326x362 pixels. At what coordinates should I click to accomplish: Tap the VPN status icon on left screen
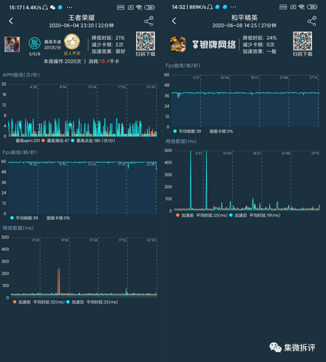click(x=120, y=7)
